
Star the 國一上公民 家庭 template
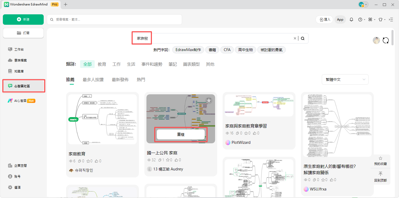(209, 101)
